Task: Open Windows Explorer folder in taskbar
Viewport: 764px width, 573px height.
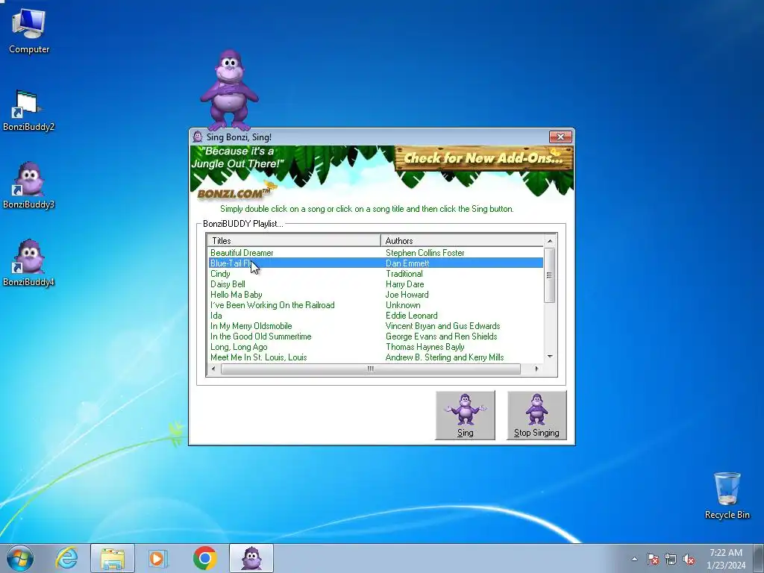Action: click(113, 558)
